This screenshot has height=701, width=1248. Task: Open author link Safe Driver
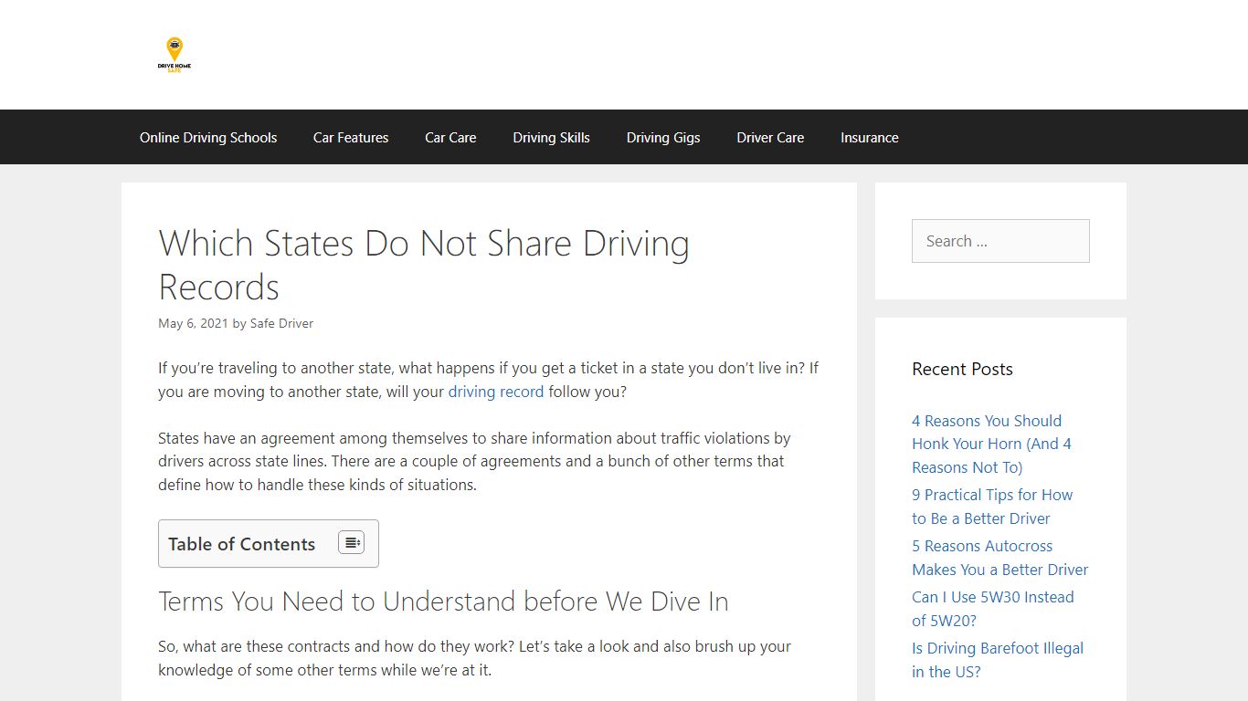281,323
